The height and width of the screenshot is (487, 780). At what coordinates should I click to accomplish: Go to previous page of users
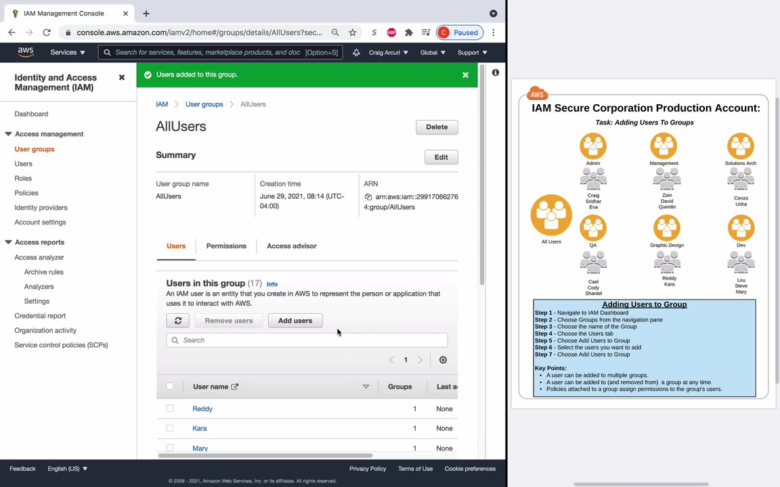tap(391, 360)
